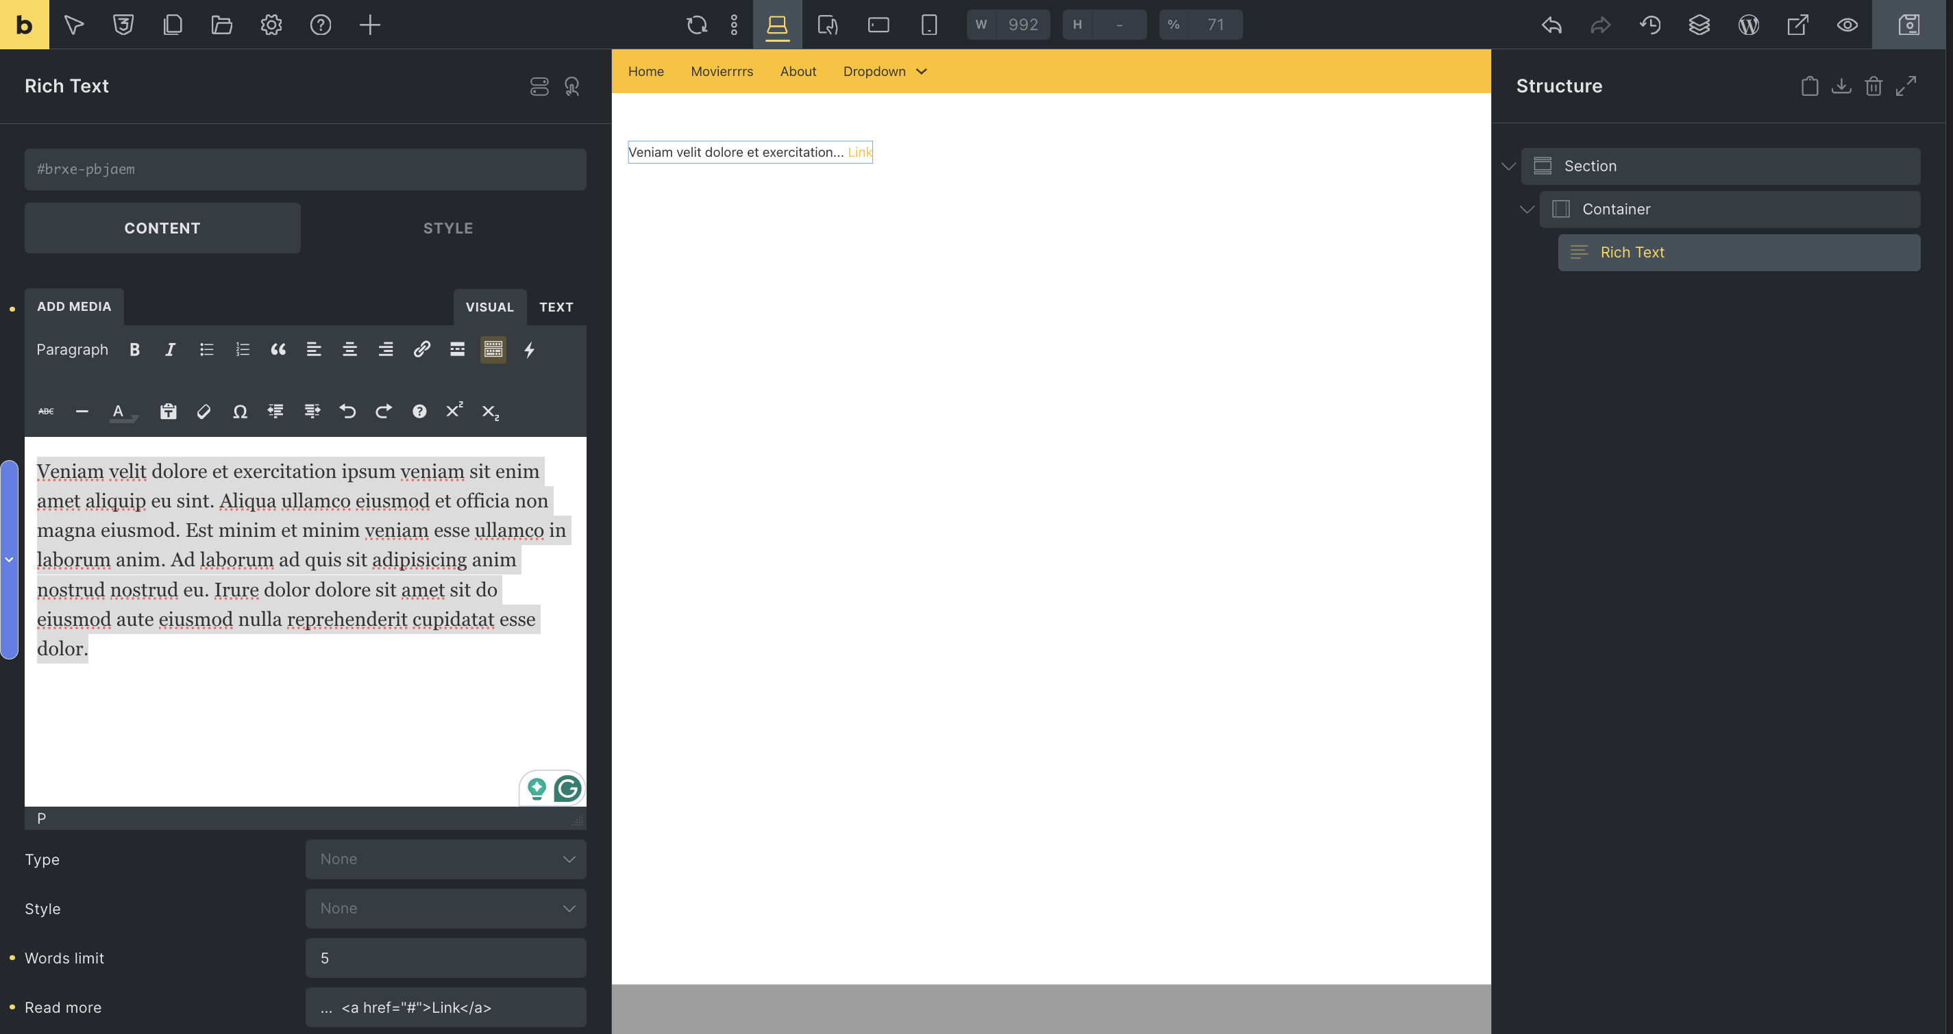Insert a bulleted list
The height and width of the screenshot is (1034, 1953).
coord(206,349)
